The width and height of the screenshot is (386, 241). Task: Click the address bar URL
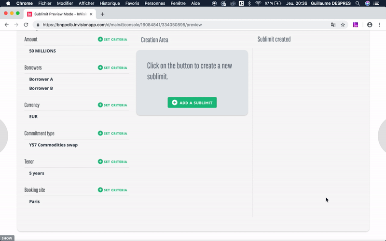pyautogui.click(x=123, y=25)
